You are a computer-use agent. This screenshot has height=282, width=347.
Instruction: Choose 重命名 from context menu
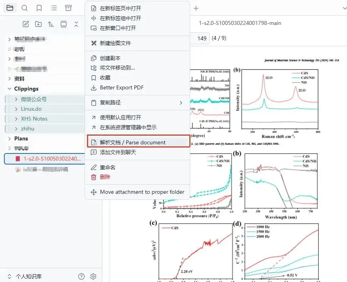click(137, 167)
